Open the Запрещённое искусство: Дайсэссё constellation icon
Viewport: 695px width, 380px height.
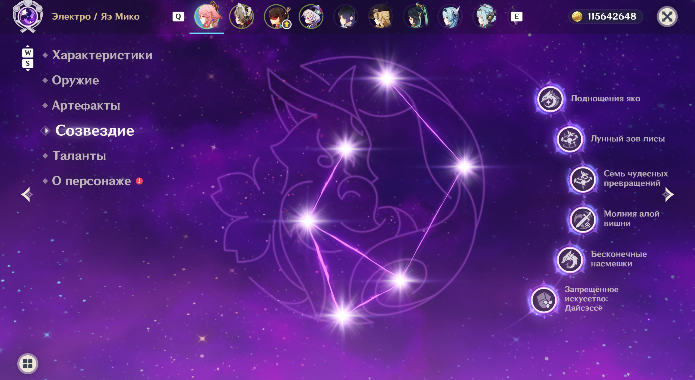click(x=544, y=300)
